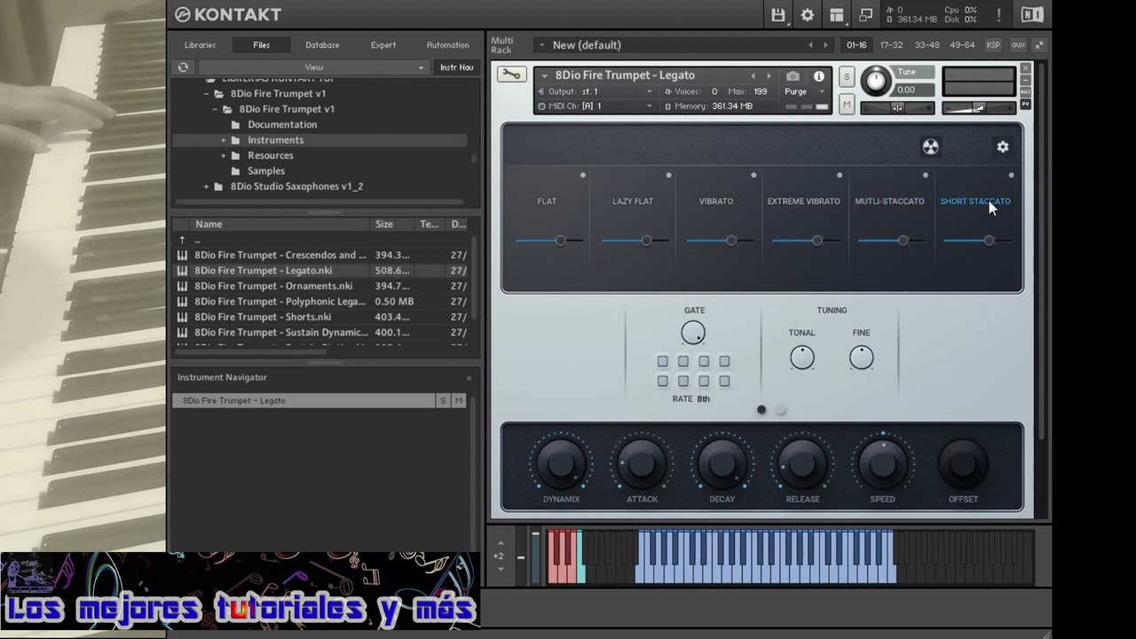This screenshot has height=639, width=1136.
Task: Toggle the last gate step in bottom row
Action: coord(724,382)
